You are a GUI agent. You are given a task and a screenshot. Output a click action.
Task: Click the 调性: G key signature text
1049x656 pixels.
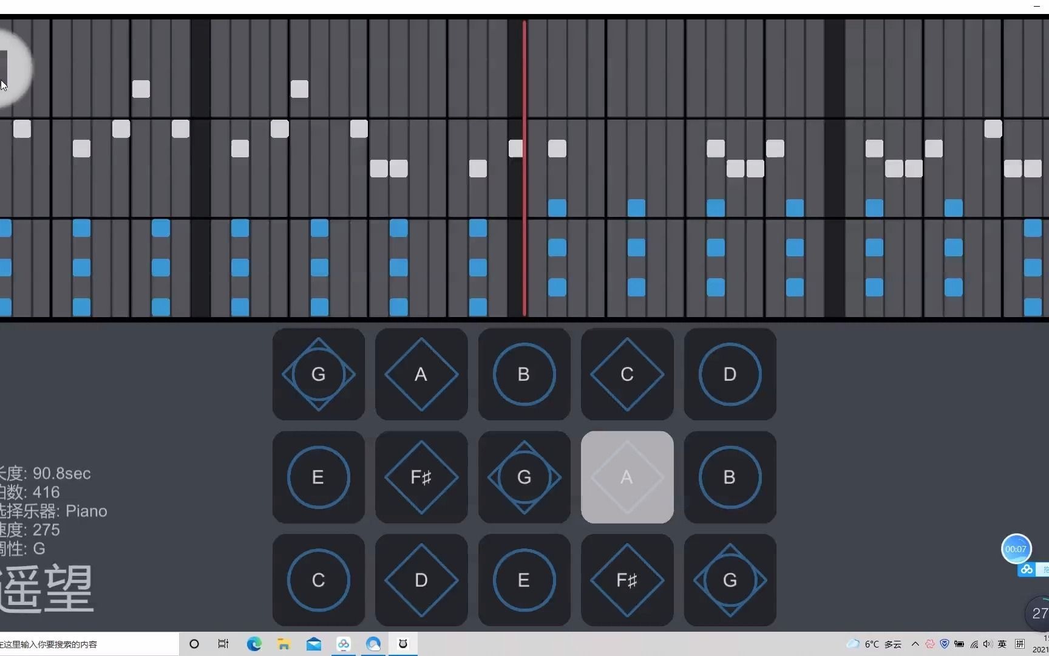(x=22, y=548)
